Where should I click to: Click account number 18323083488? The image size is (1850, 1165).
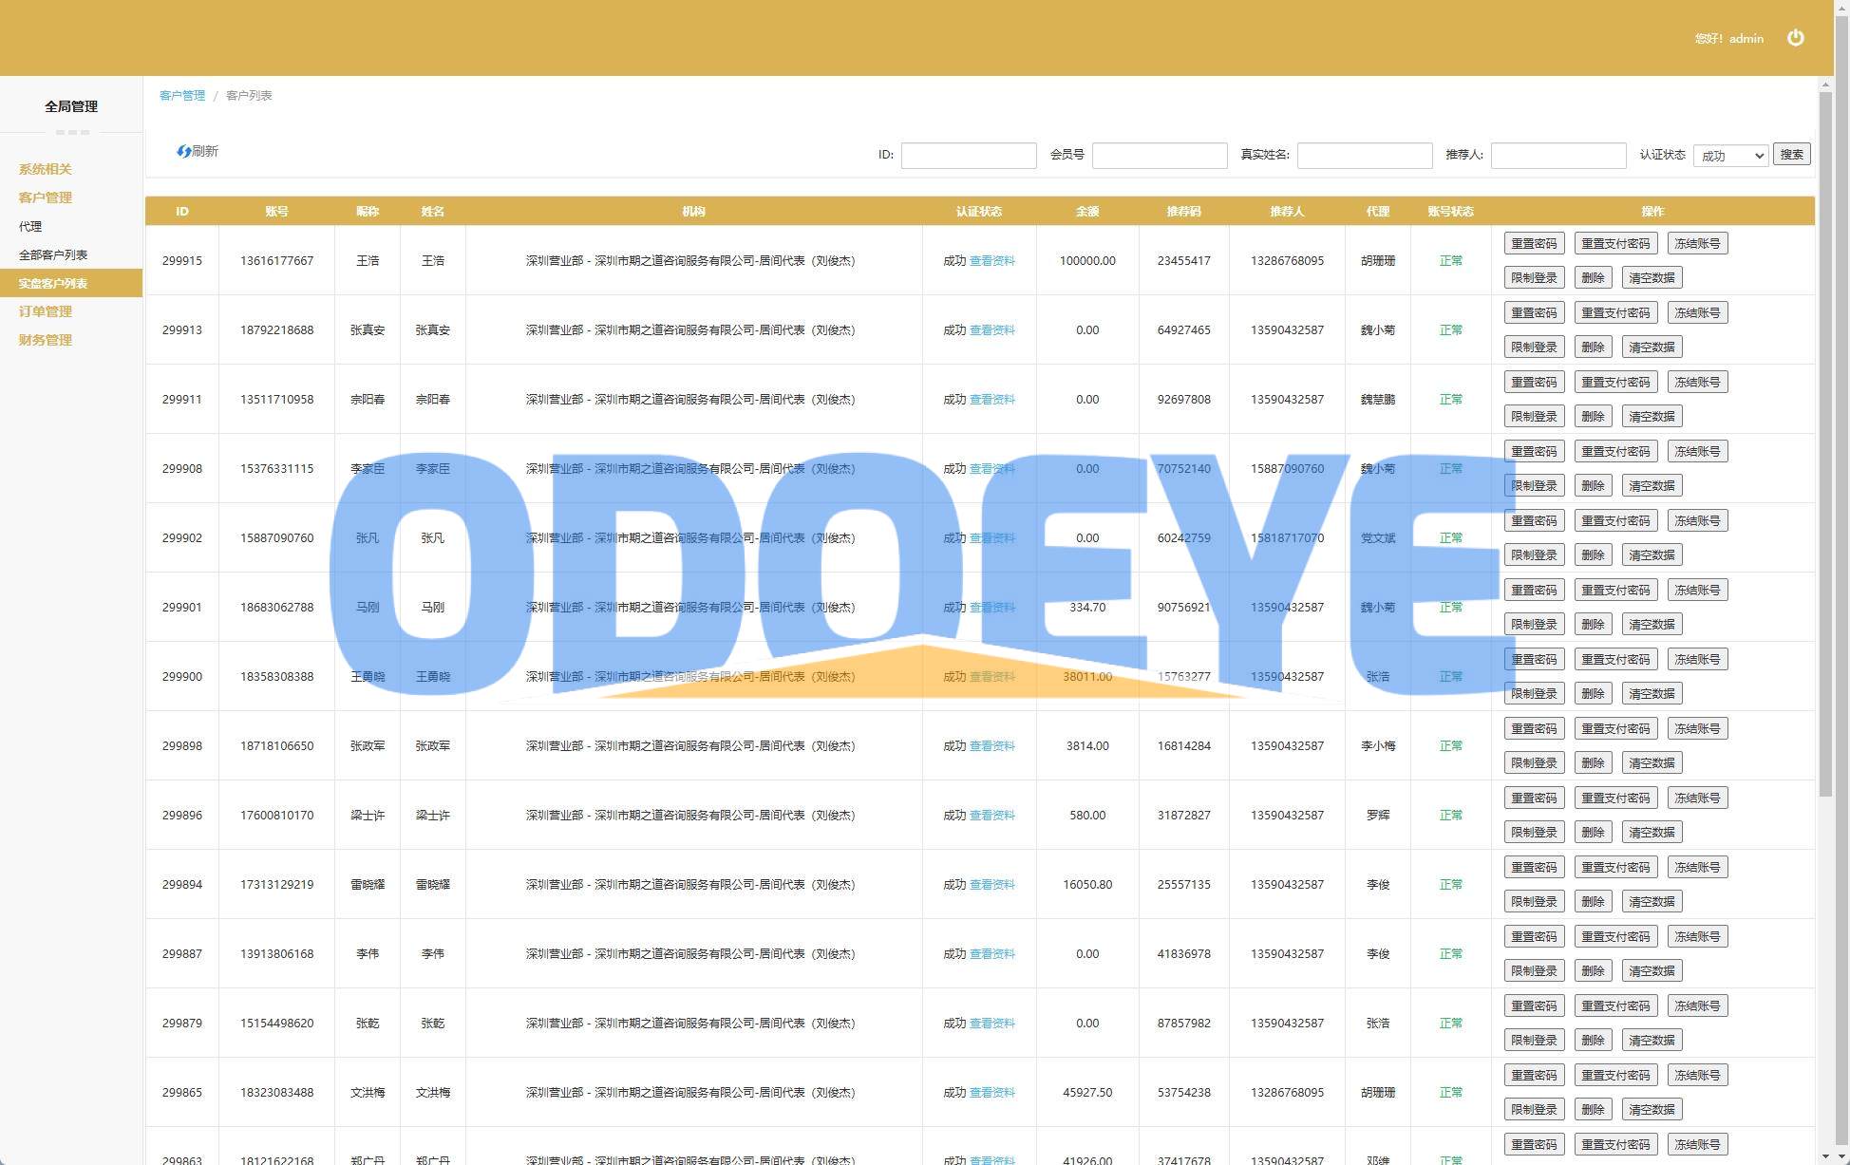(x=276, y=1092)
